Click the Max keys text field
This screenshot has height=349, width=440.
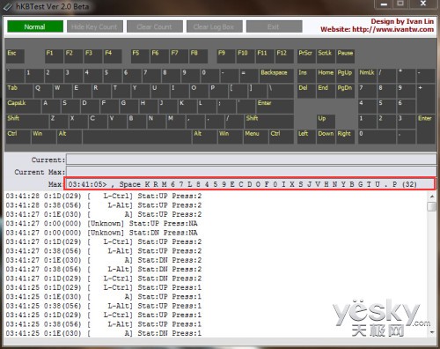[x=250, y=184]
